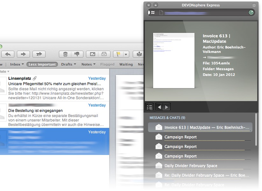Close the DEVONsphere Express panel

[x=149, y=5]
